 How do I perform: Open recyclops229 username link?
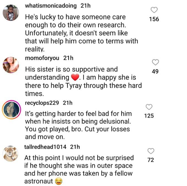43,103
